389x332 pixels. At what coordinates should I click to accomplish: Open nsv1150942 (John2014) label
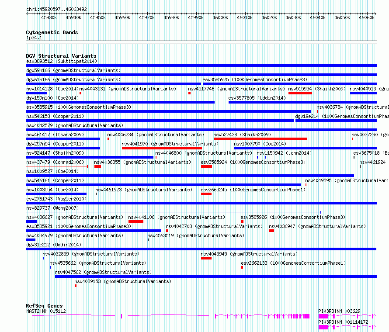point(284,153)
